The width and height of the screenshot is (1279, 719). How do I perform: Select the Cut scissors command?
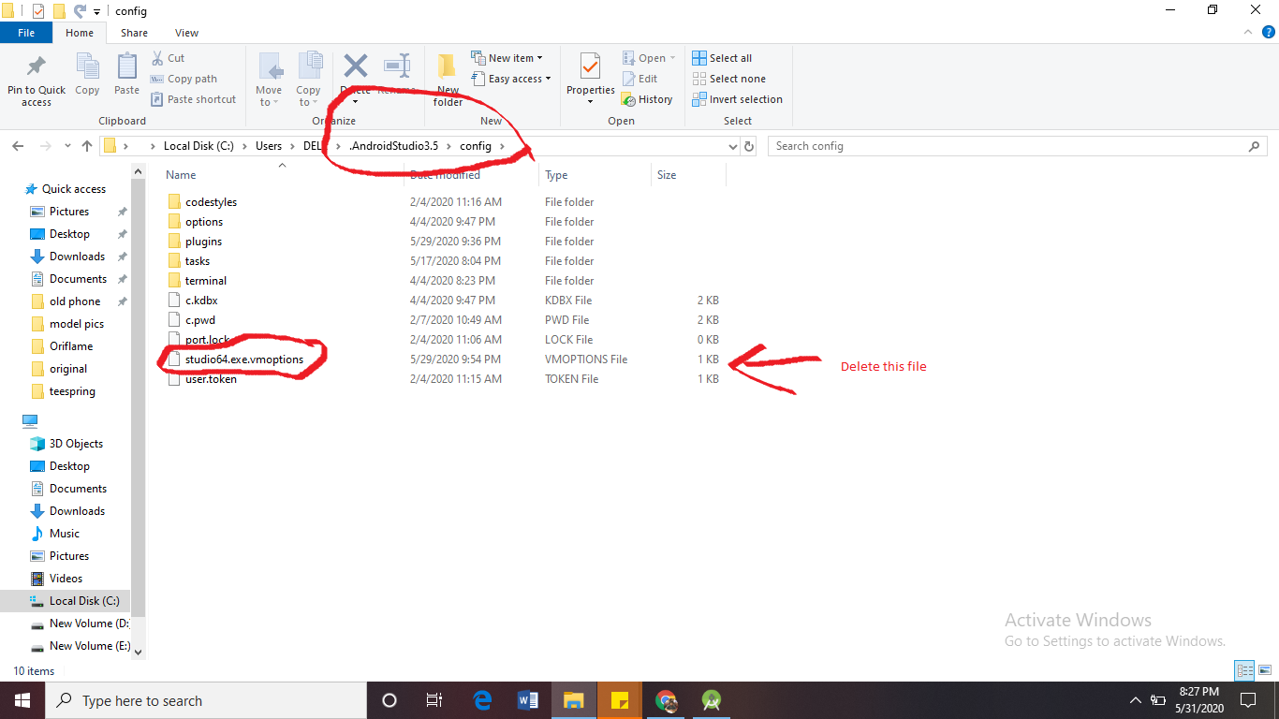coord(168,58)
